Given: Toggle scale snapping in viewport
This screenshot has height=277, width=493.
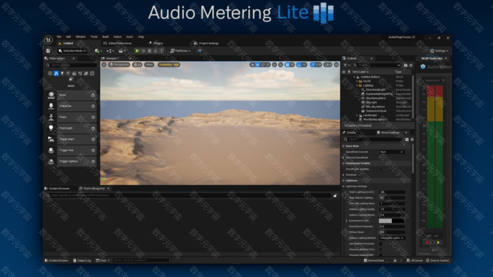Looking at the screenshot, I should [x=313, y=65].
